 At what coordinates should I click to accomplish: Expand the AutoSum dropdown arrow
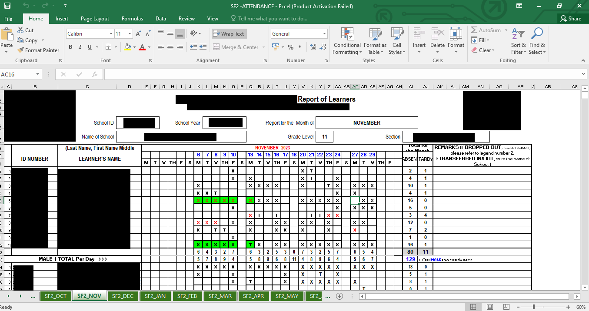(x=505, y=30)
